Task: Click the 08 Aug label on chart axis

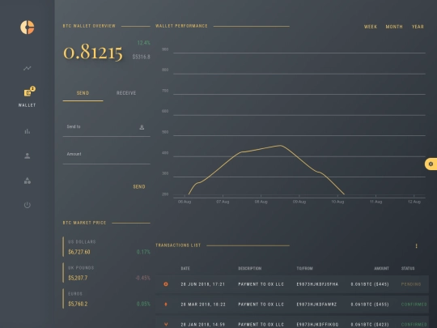Action: coord(261,202)
